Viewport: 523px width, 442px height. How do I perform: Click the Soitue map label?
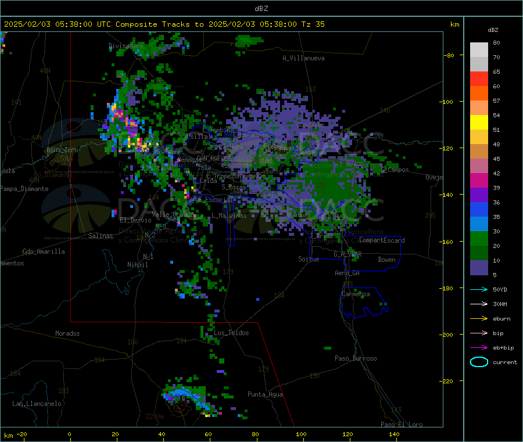point(309,259)
